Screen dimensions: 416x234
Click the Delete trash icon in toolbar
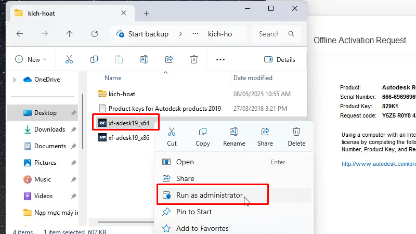194,59
